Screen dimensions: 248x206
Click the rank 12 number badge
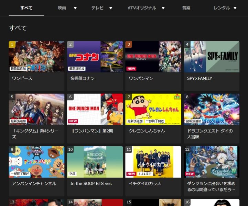coord(187,149)
